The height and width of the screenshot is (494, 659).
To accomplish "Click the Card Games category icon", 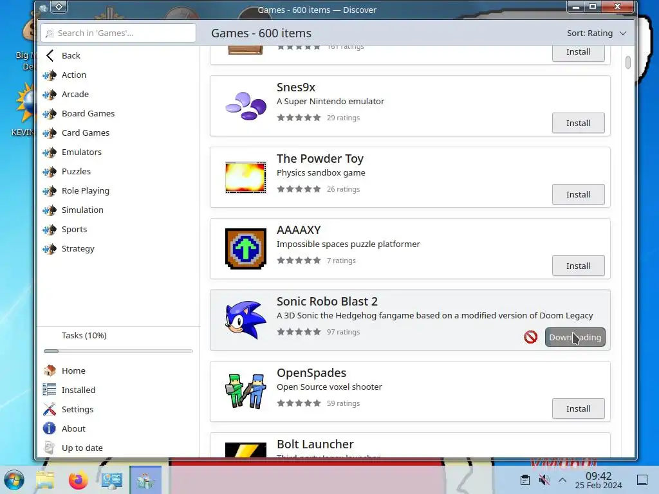I will 50,133.
